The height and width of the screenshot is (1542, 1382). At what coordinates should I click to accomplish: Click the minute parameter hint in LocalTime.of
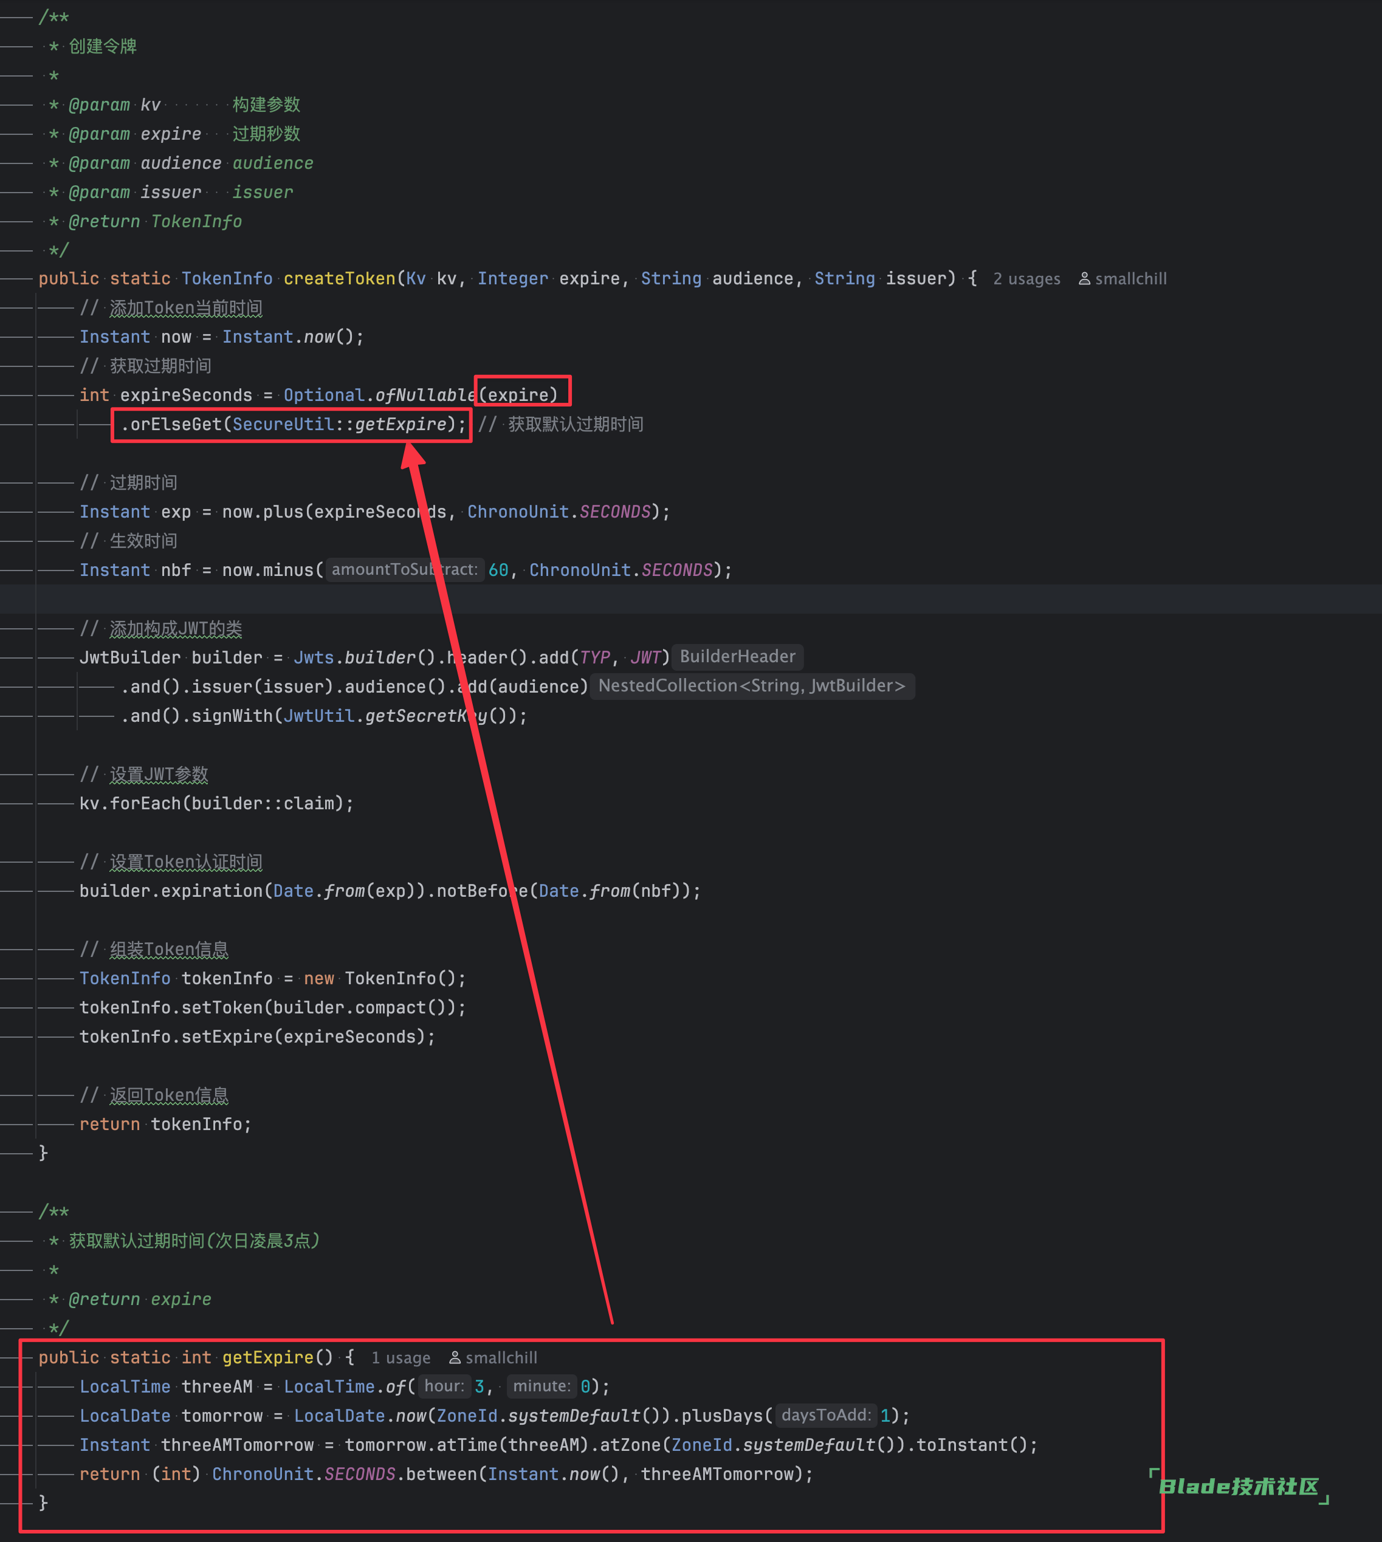541,1387
